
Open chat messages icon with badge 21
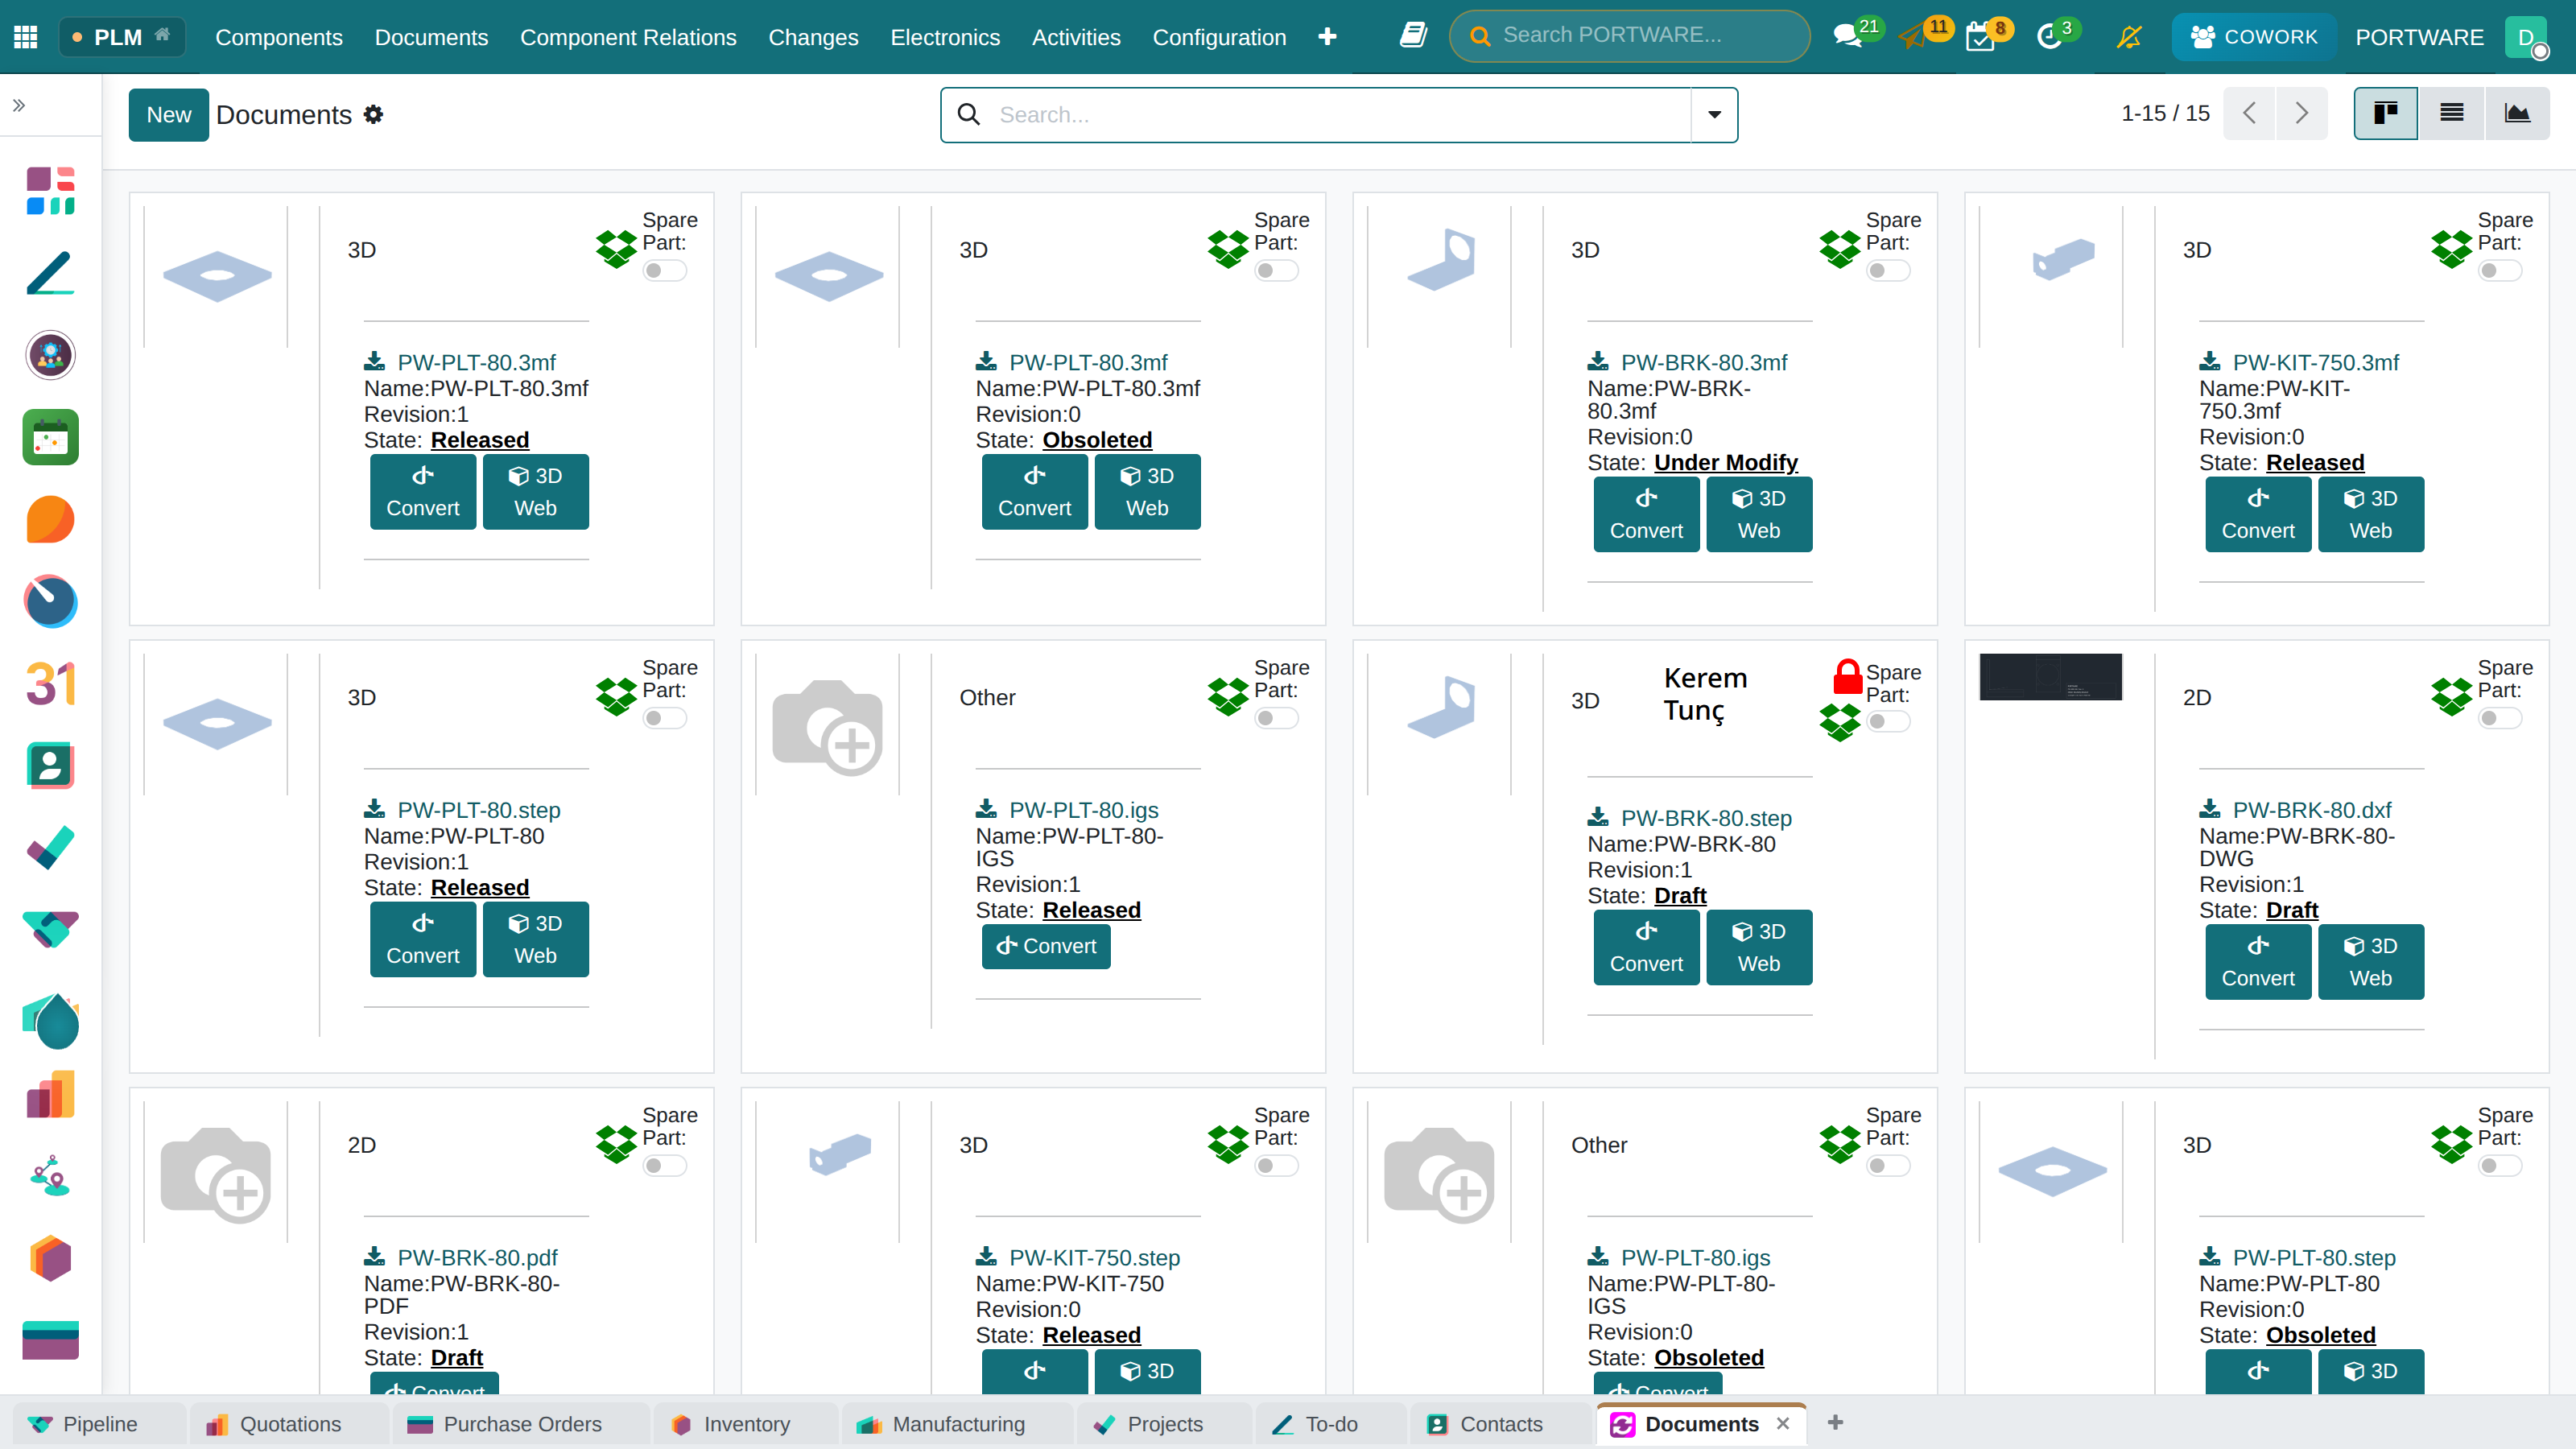click(1847, 37)
